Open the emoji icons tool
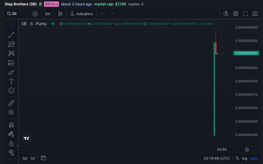The width and height of the screenshot is (263, 164). [x=11, y=91]
